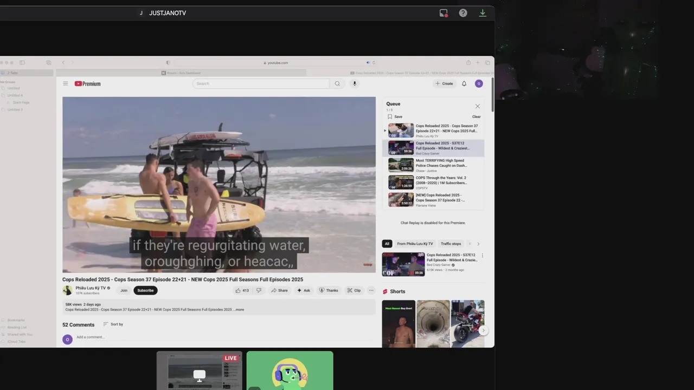Open the shirtless man Shorts thumbnail
The width and height of the screenshot is (694, 390).
(x=399, y=324)
